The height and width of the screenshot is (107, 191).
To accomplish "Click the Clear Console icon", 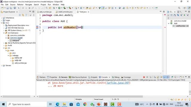I will click(155, 77).
